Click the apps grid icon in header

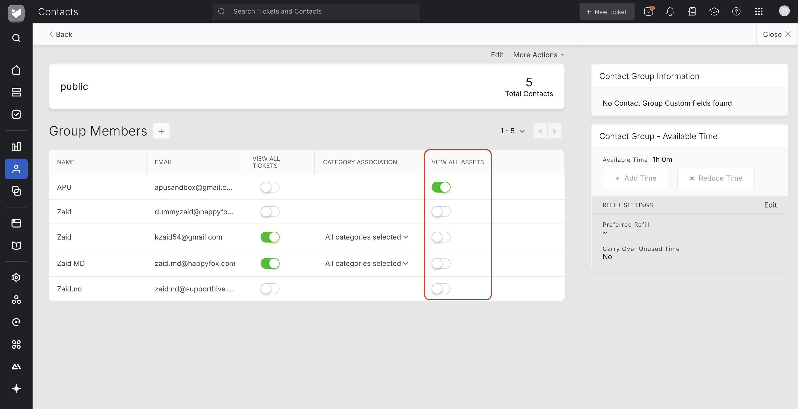click(x=759, y=12)
